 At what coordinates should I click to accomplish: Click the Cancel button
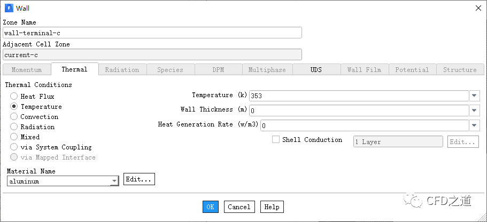point(239,207)
